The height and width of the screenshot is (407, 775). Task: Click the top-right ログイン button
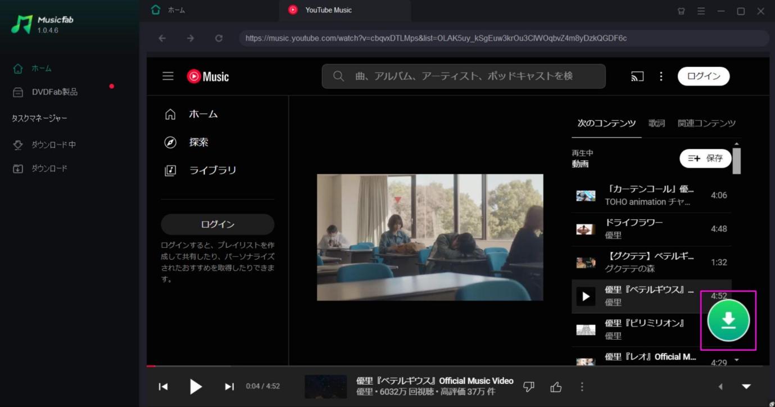click(704, 76)
